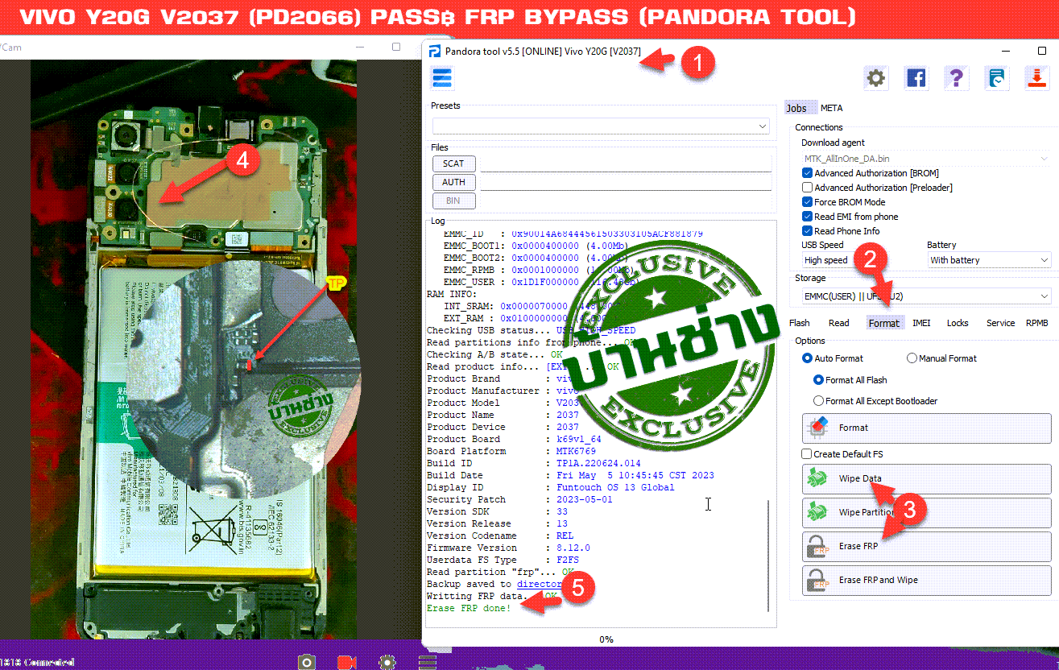
Task: Click the Pandora tool title bar logo
Action: (435, 51)
